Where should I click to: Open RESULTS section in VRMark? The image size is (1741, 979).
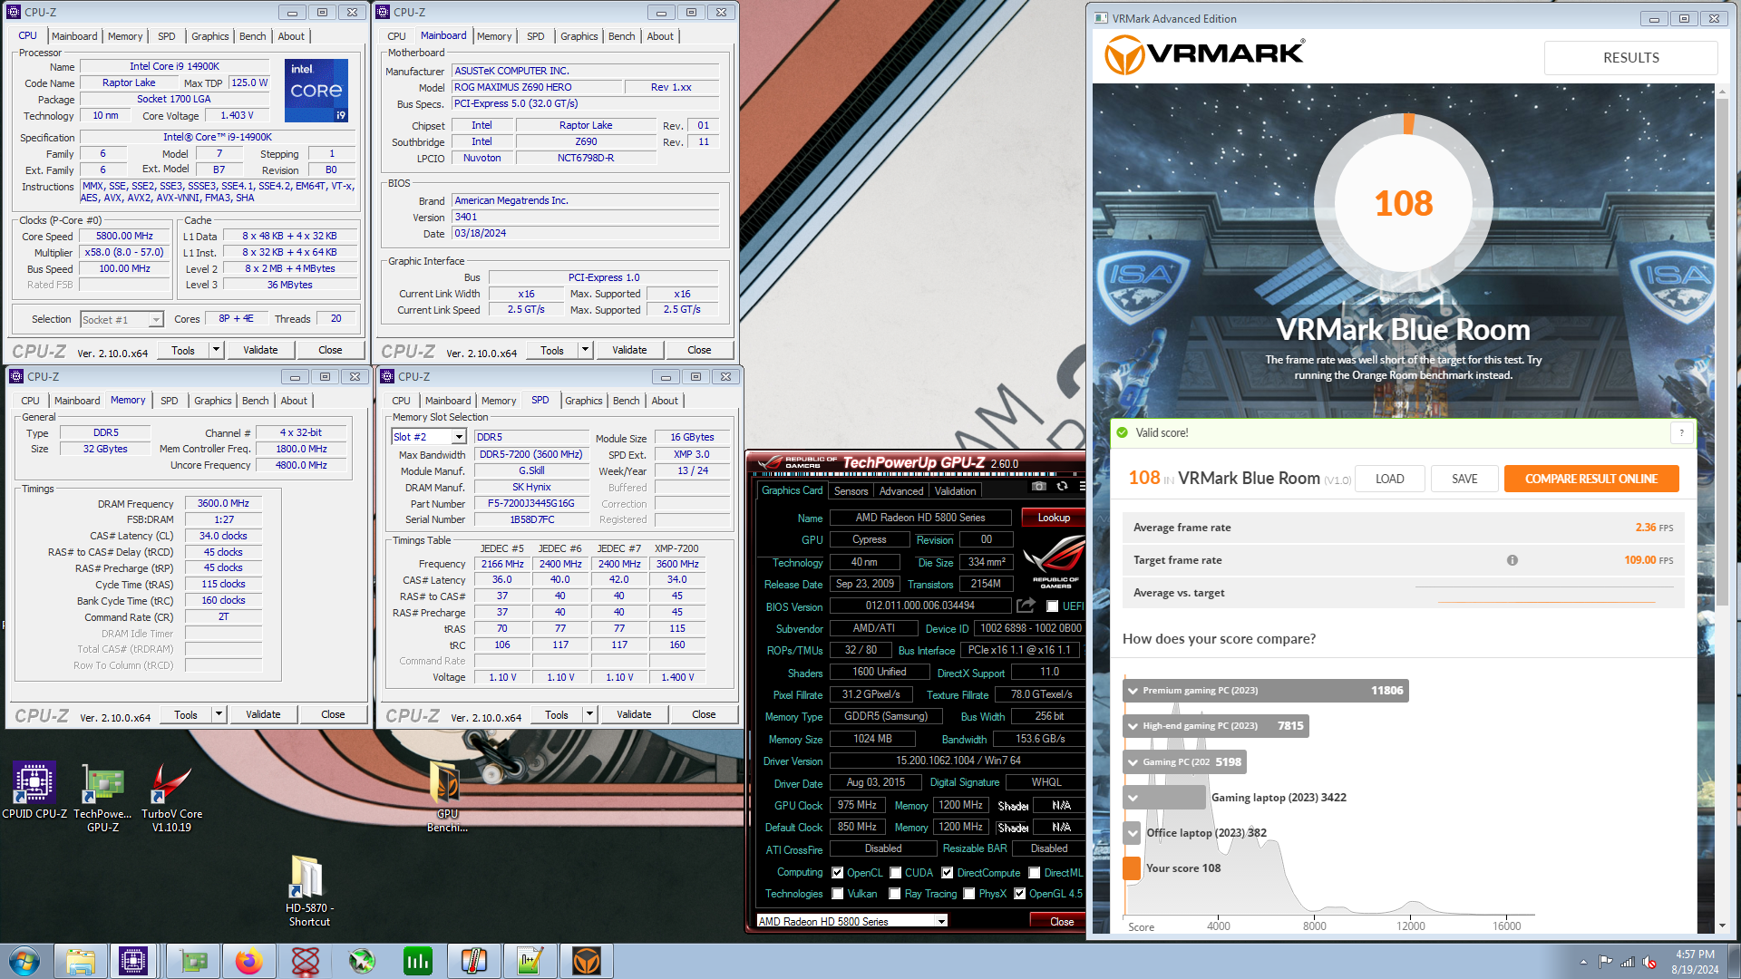click(x=1630, y=58)
